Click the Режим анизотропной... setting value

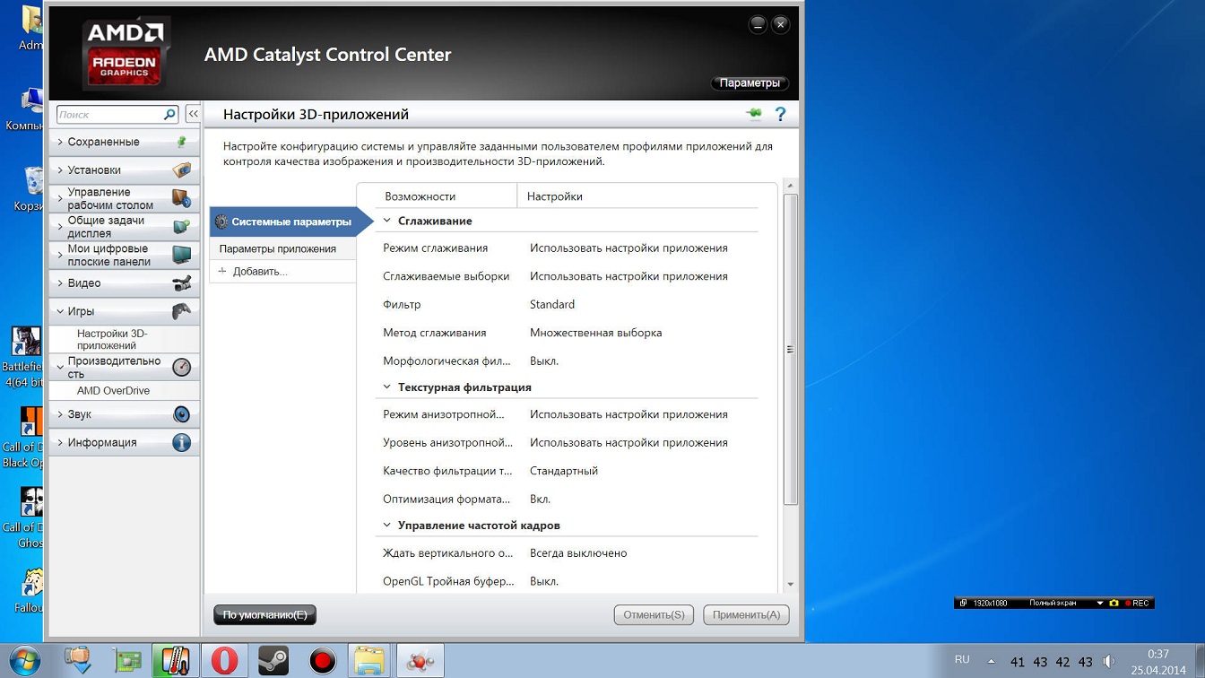click(629, 414)
